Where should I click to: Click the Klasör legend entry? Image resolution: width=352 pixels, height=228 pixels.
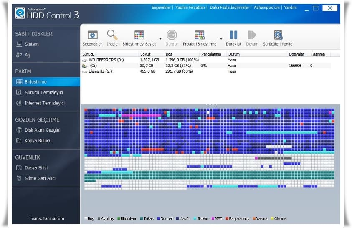183,218
